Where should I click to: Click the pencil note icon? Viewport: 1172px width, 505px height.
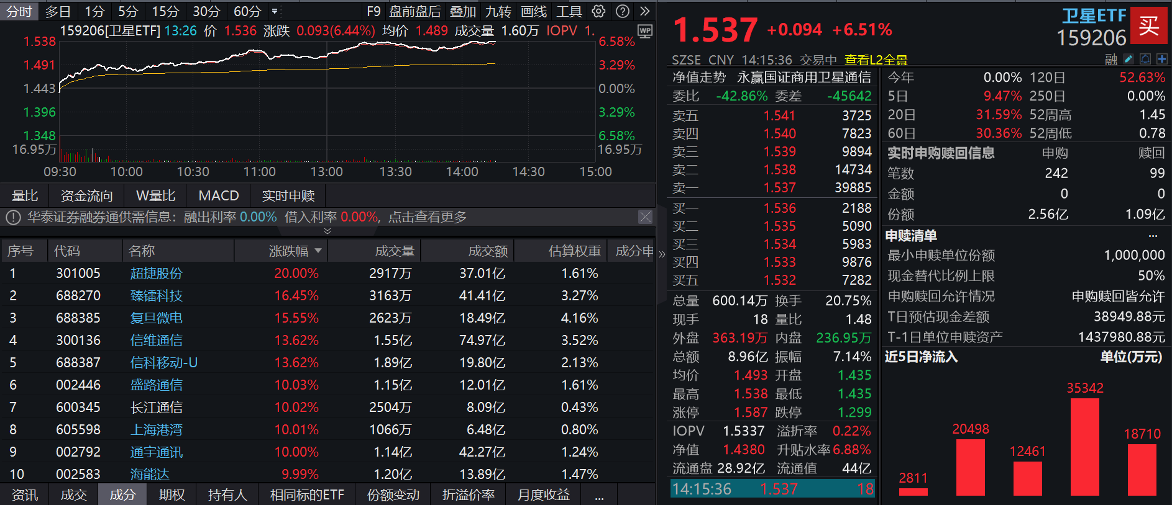coord(1129,59)
